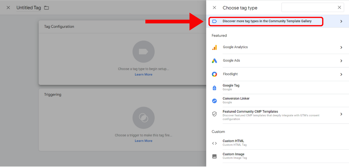
Task: Select the Floodlight icon
Action: tap(215, 74)
